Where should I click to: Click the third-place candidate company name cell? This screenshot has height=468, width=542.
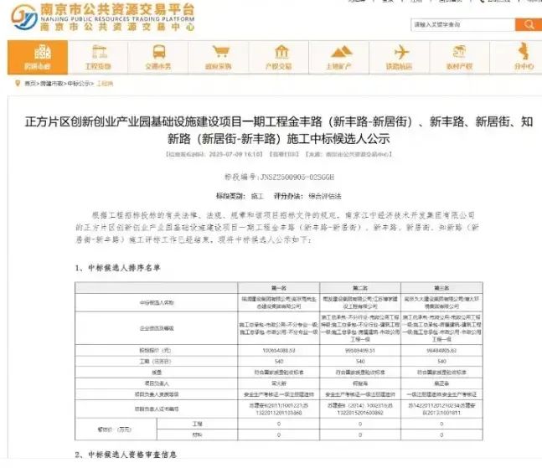441,302
